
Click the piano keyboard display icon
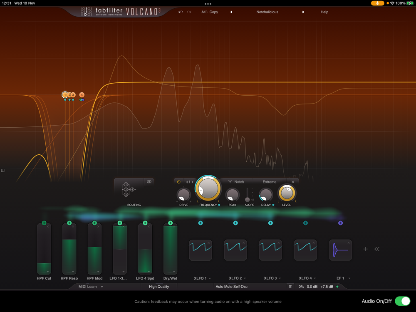tap(2, 171)
